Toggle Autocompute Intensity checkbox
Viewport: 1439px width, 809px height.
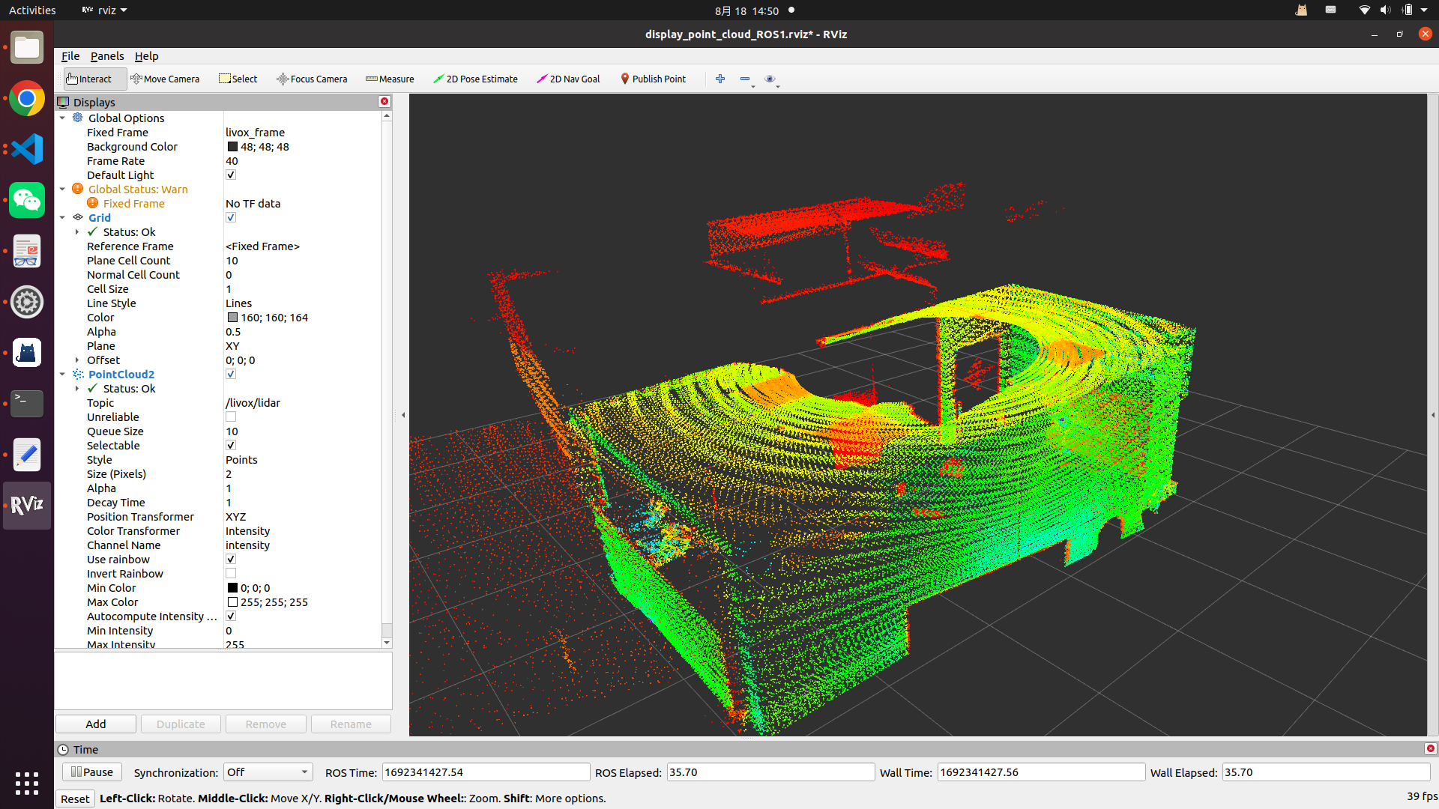230,616
